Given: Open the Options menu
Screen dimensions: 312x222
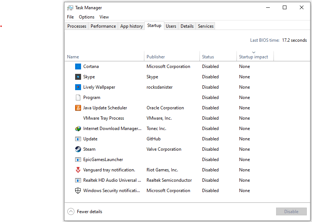Looking at the screenshot, I should pos(87,17).
